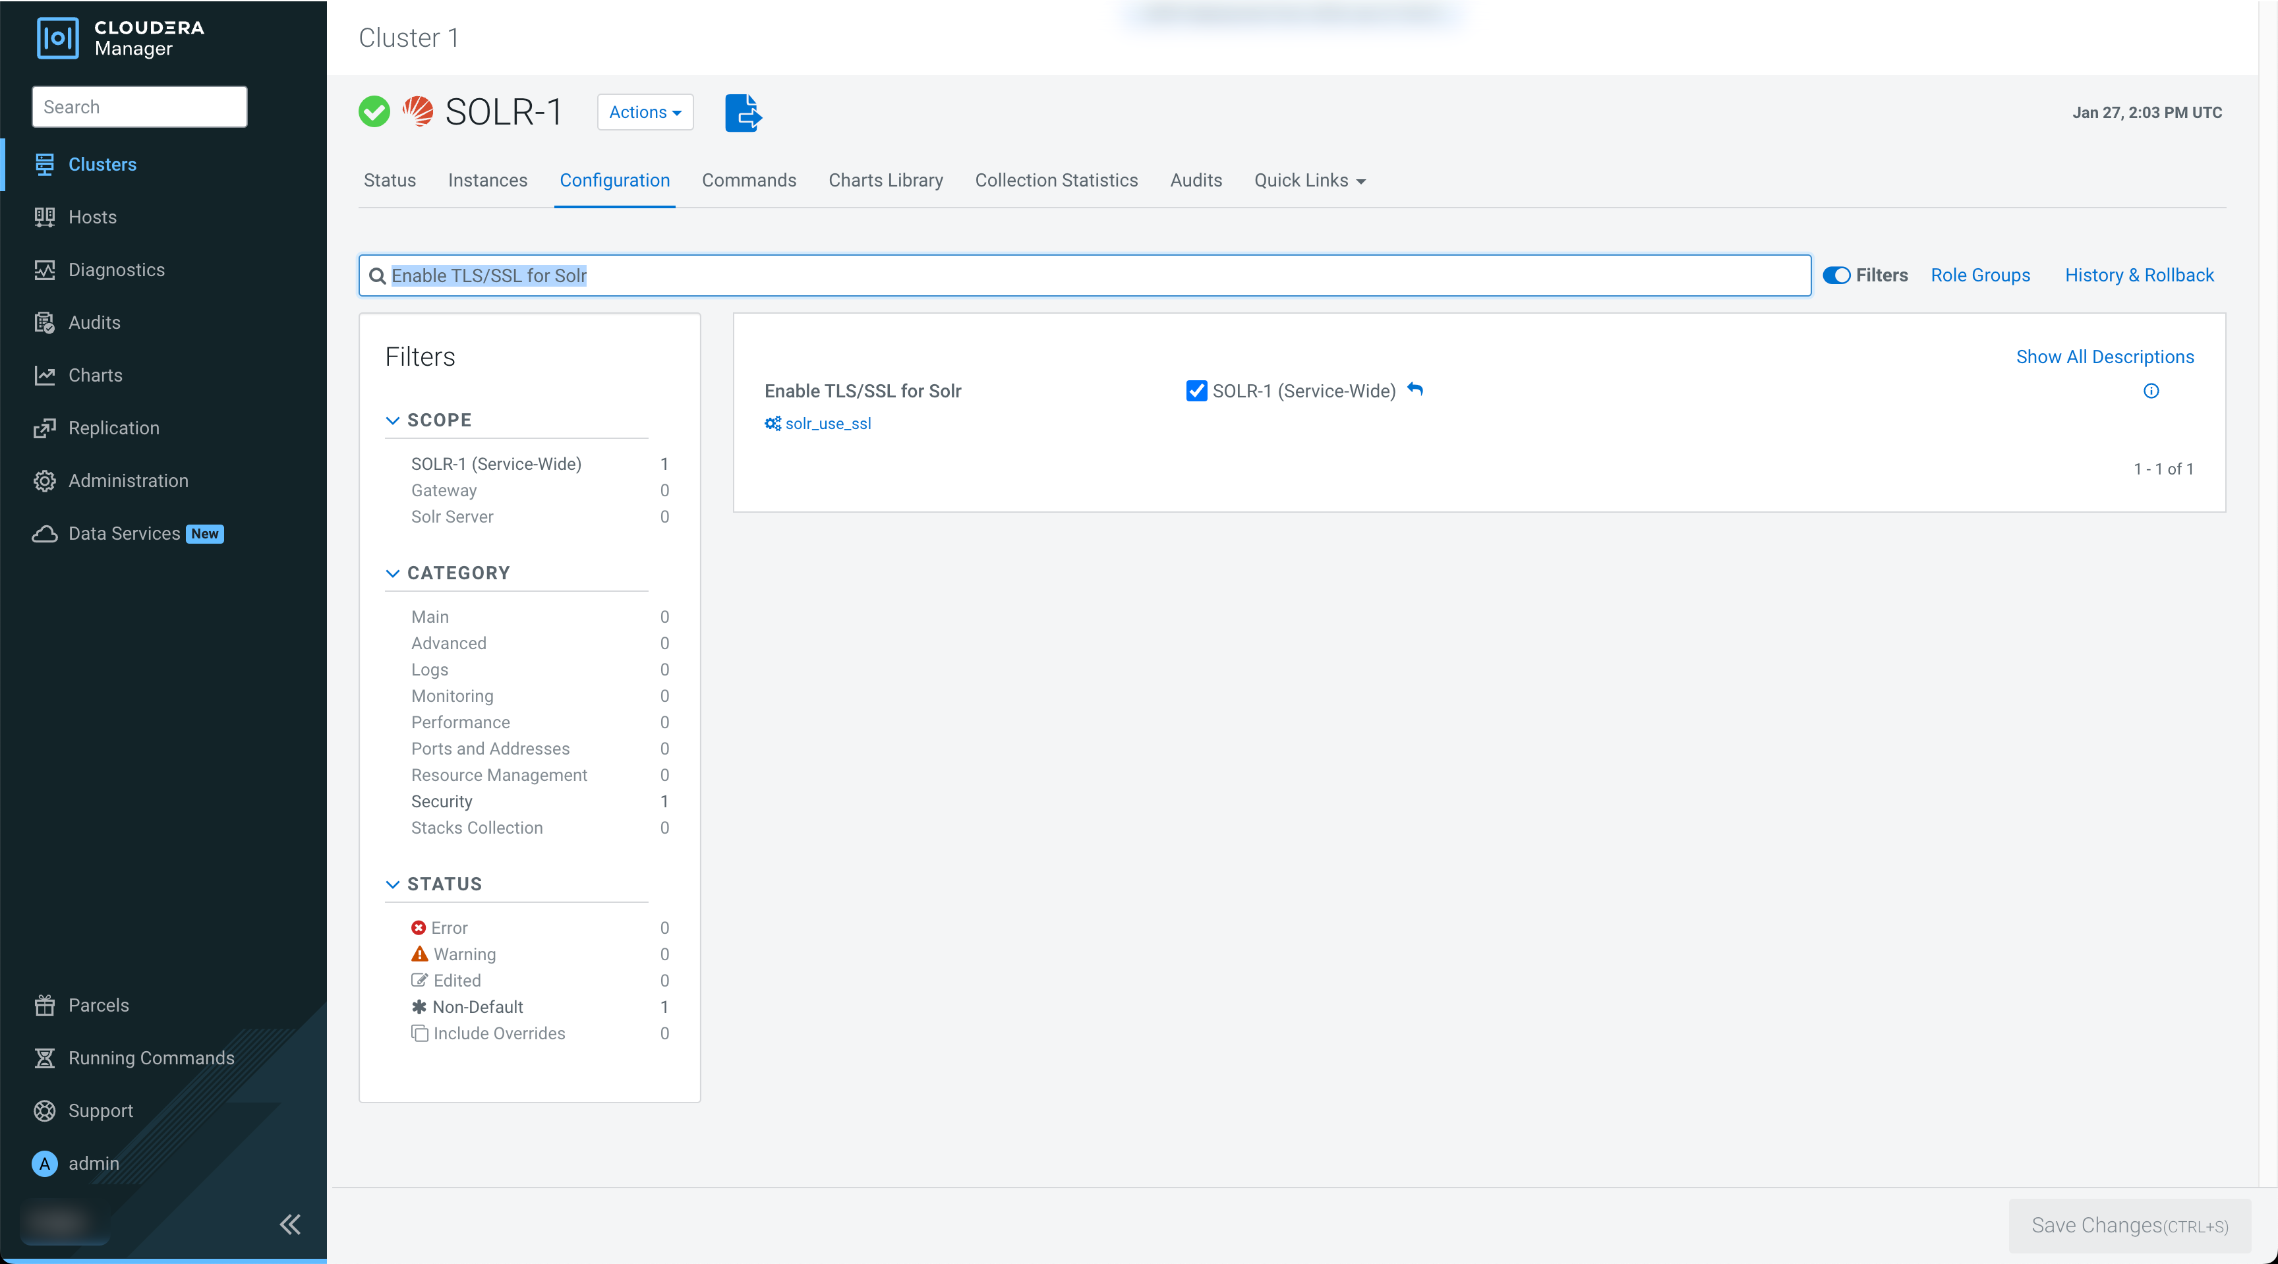The width and height of the screenshot is (2278, 1264).
Task: Open the Support sidebar item
Action: point(100,1111)
